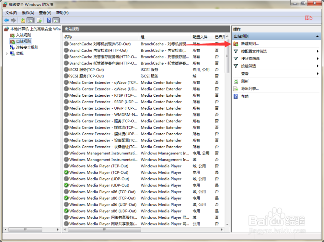Open the 帮助(H) menu

point(62,13)
